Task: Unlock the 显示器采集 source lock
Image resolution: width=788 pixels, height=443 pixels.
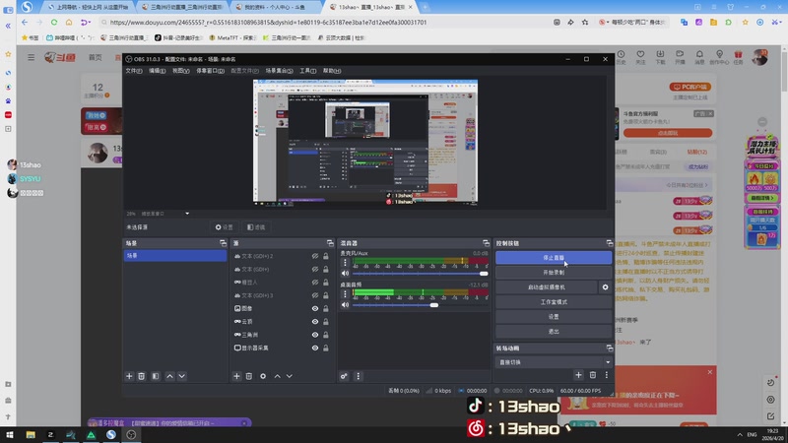Action: (x=326, y=348)
